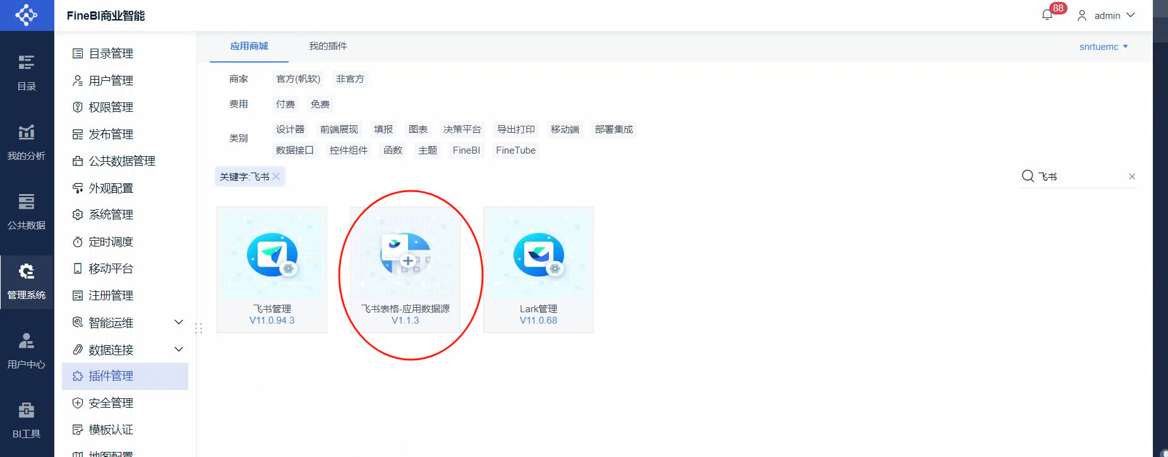The image size is (1168, 457).
Task: Click the sidebar collapse drag handle
Action: coord(199,328)
